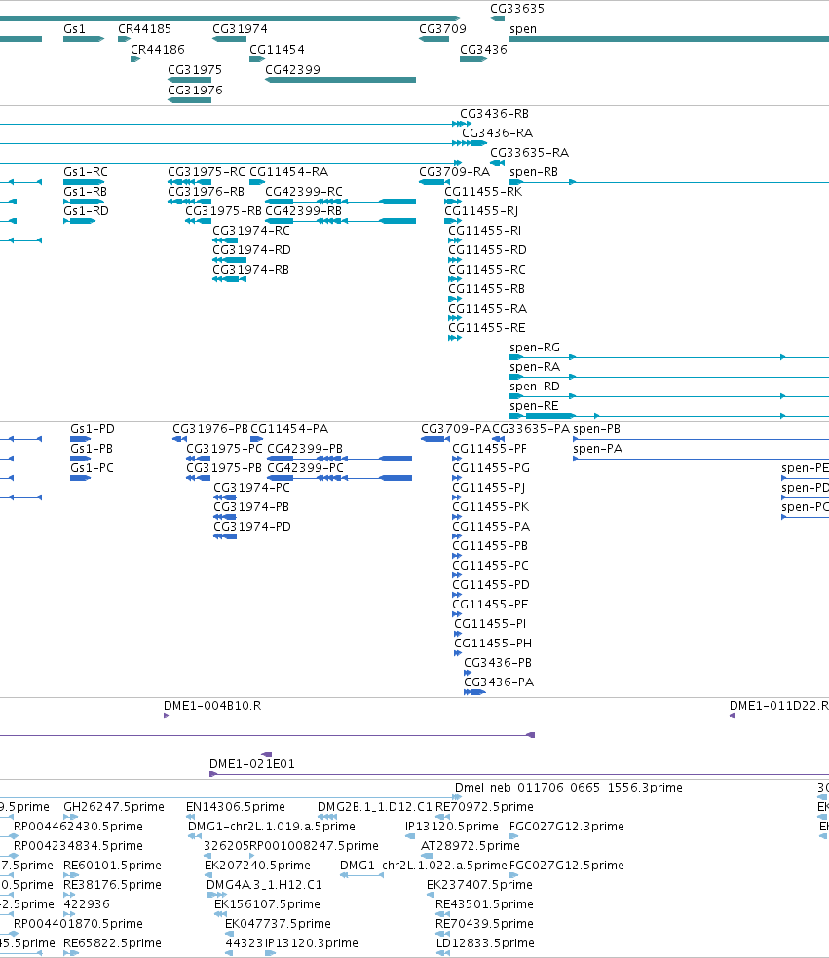
Task: Click the GH26247.5prime EST label
Action: click(114, 807)
